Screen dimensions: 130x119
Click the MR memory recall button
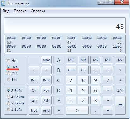point(83,60)
